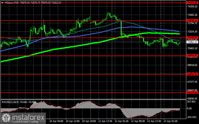Viewport: 199px width, 124px height.
Task: Click the MACD scale zero value 0.00
Action: tap(189, 109)
